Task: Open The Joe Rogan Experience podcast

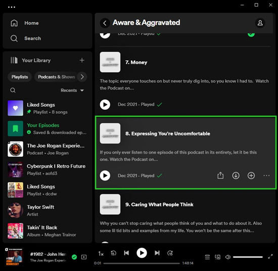Action: tap(48, 149)
